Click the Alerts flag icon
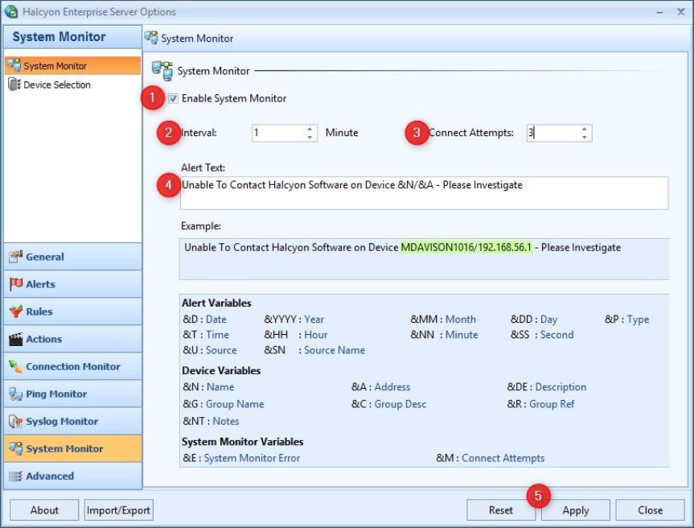The height and width of the screenshot is (528, 694). [15, 284]
